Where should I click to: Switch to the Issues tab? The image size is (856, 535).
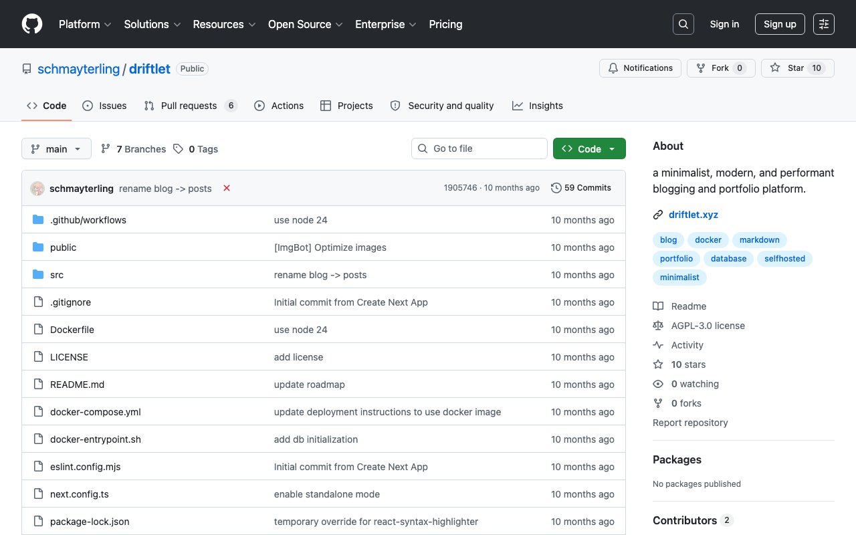coord(104,106)
